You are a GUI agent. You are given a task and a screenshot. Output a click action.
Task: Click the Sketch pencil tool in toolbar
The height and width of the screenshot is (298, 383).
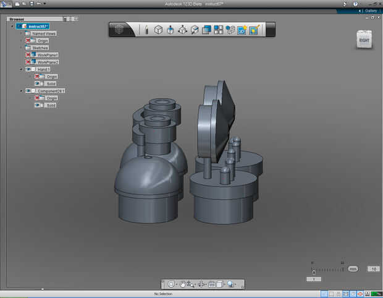click(x=146, y=29)
